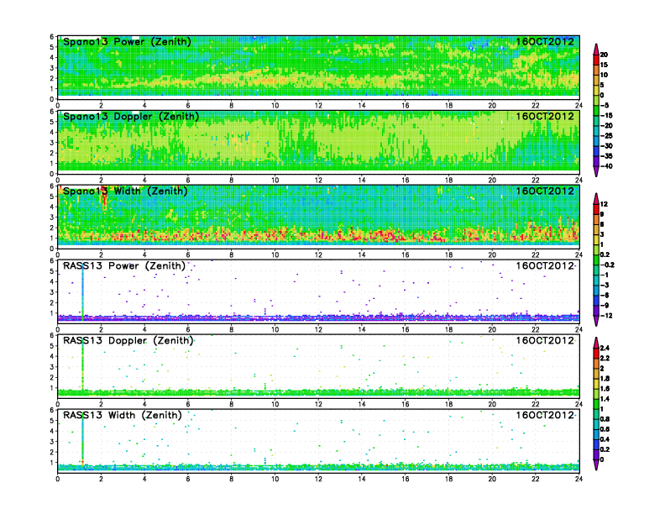
Task: Click the red top arrow of the top colorbar
Action: click(x=596, y=45)
